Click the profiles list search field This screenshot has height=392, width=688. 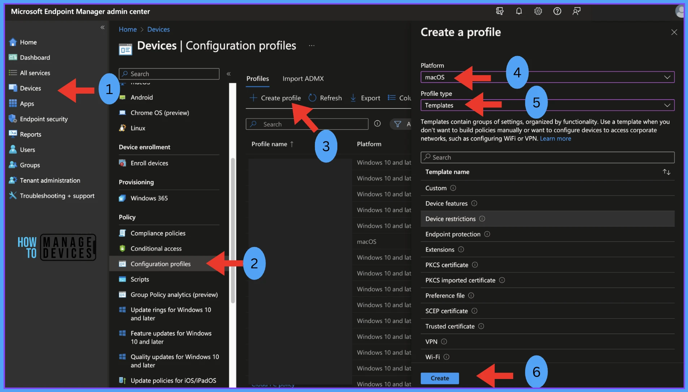coord(307,124)
